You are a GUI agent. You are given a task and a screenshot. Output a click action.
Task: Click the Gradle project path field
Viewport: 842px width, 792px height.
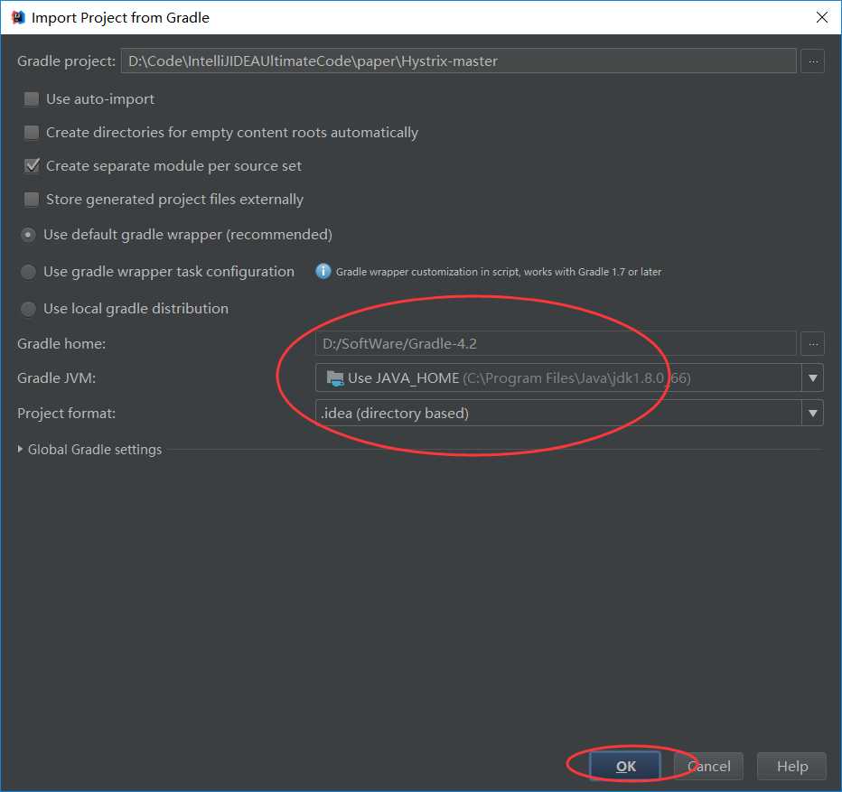coord(459,61)
